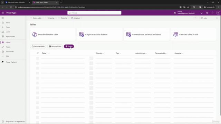The height and width of the screenshot is (124, 221).
Task: Click the browser back arrow
Action: pyautogui.click(x=2, y=7)
